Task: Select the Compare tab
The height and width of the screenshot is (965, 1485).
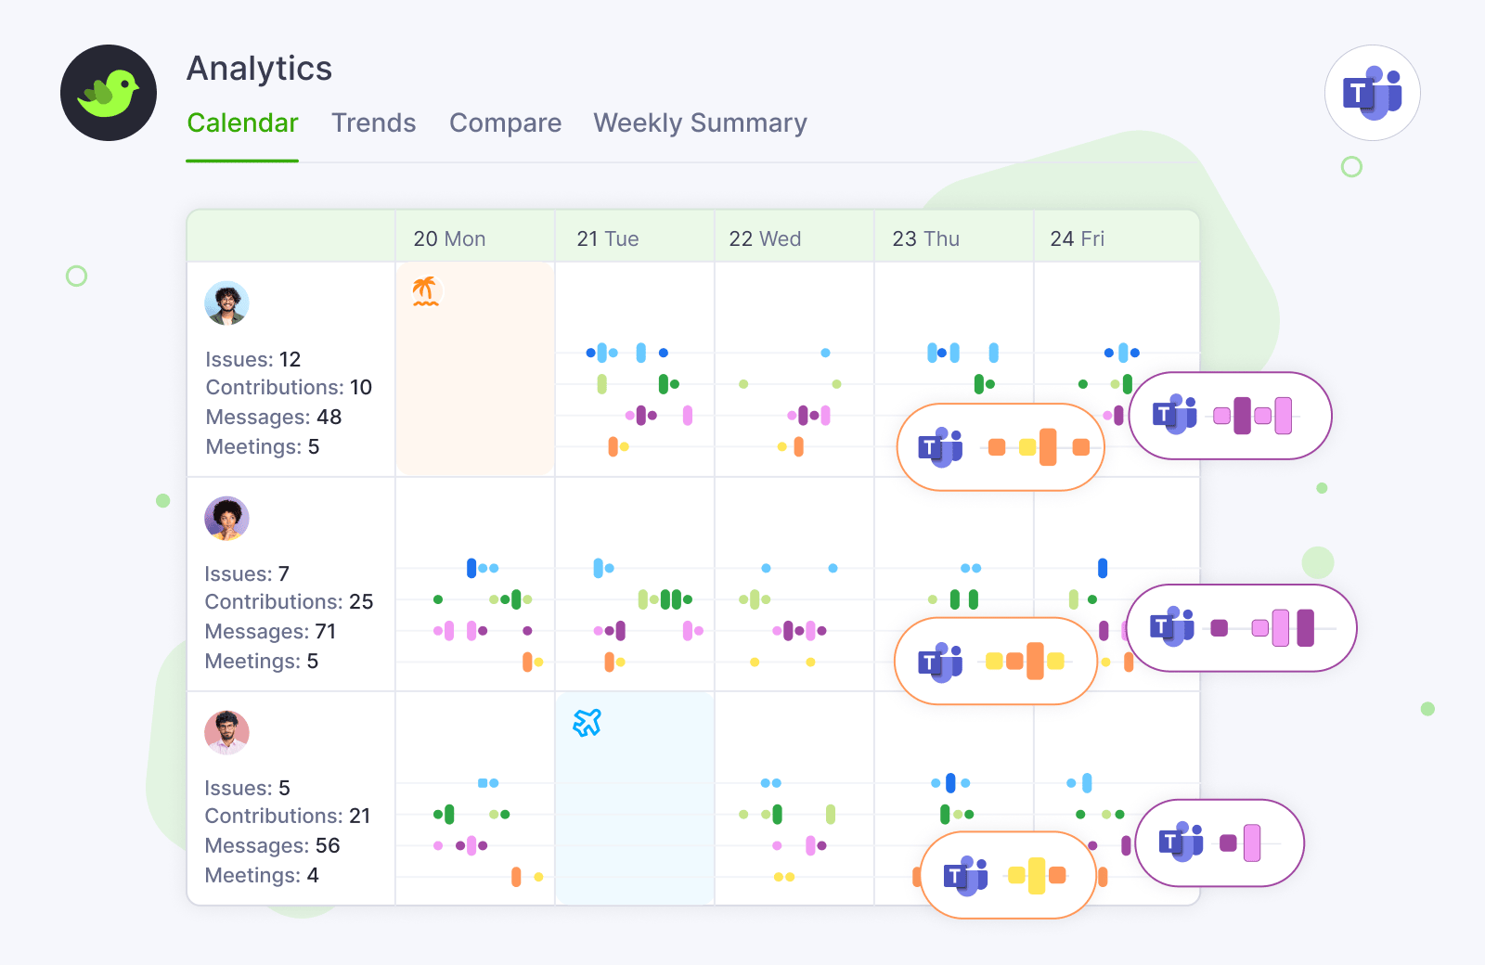Action: click(x=505, y=123)
